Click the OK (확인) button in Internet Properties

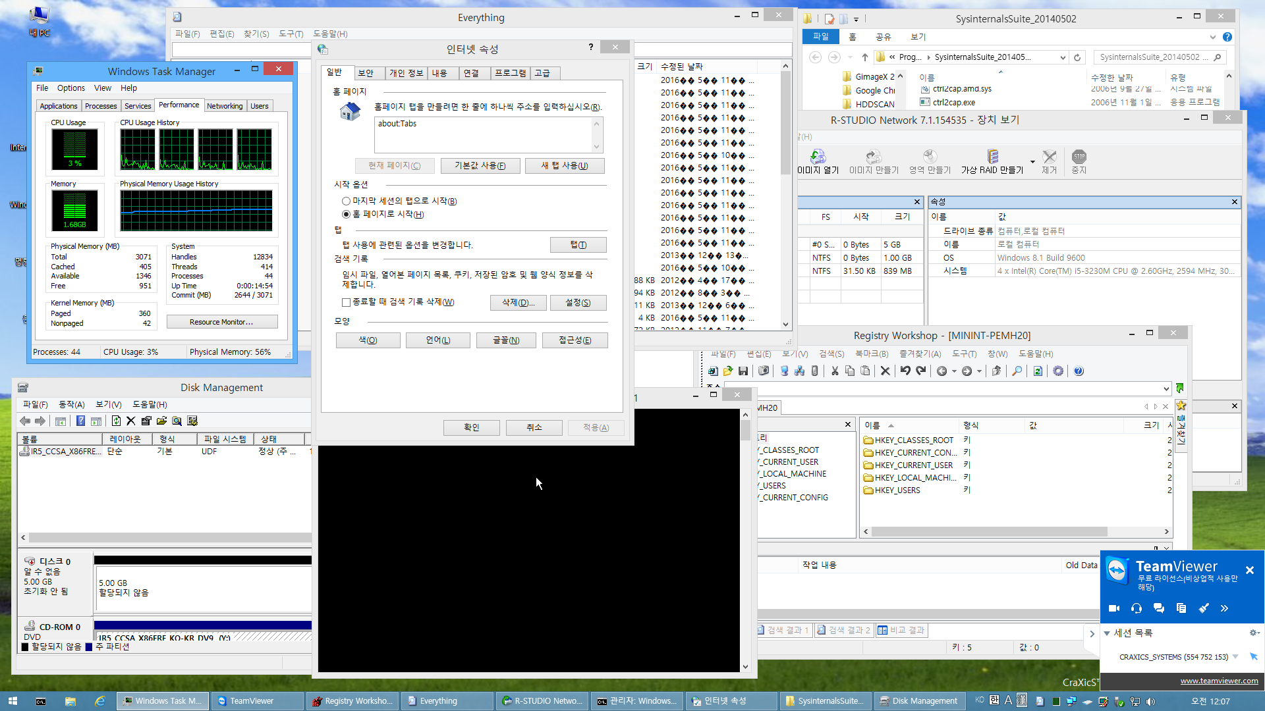click(472, 428)
